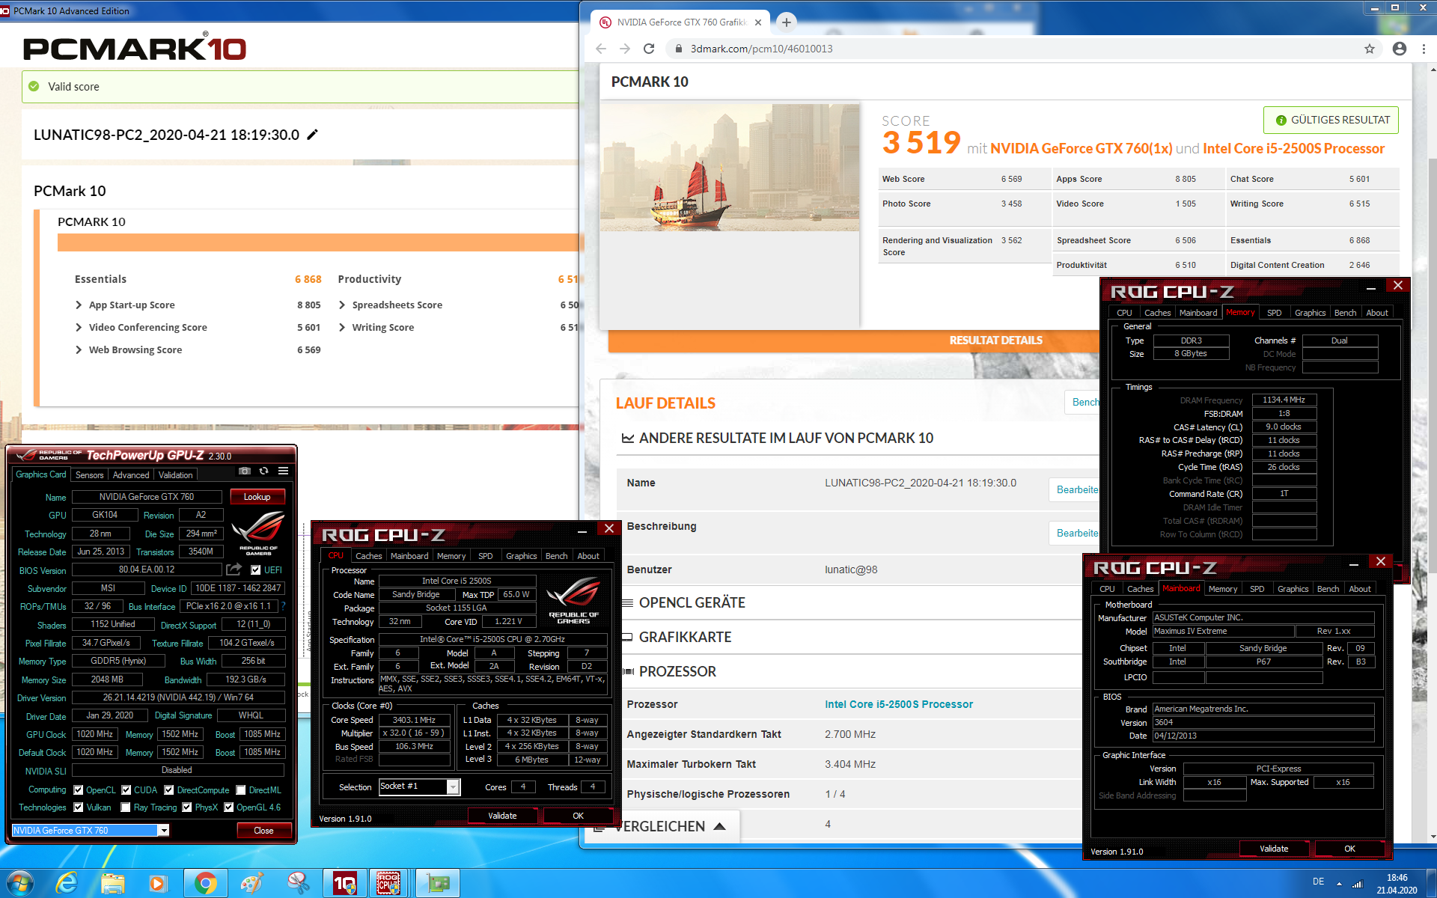Toggle DirectML checkbox

point(241,789)
